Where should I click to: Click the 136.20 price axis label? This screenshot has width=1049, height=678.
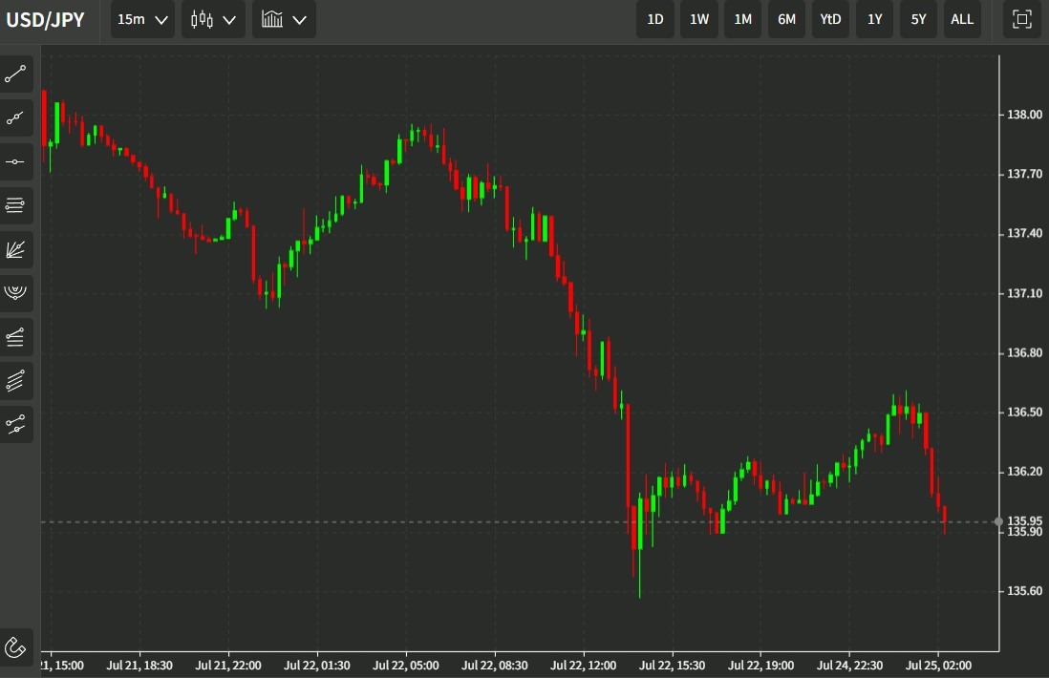pos(1024,472)
